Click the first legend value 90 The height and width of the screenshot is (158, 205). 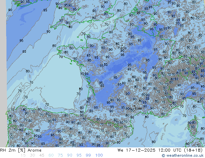(x=70, y=155)
